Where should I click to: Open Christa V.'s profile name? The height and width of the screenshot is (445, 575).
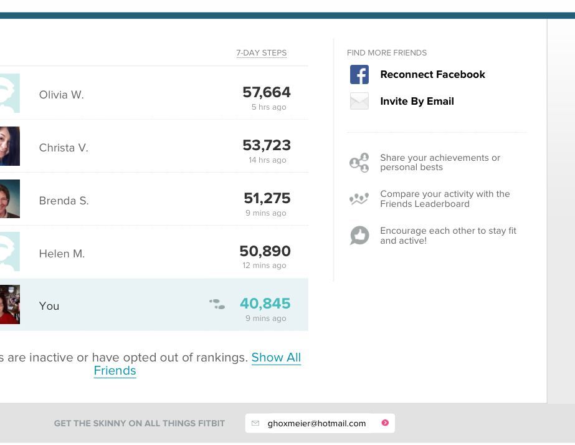pos(64,148)
